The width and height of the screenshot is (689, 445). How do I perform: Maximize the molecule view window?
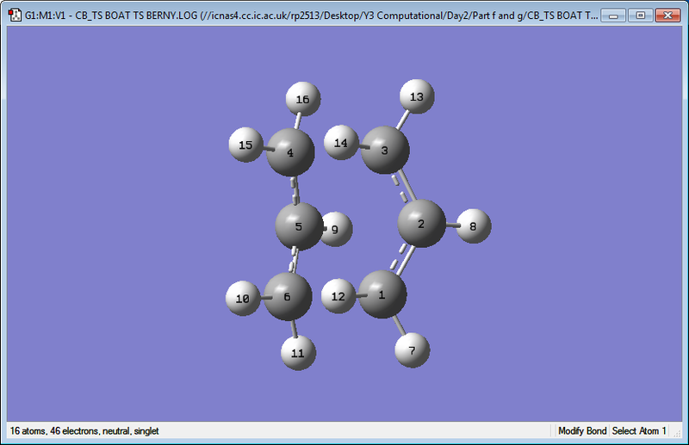click(x=640, y=15)
